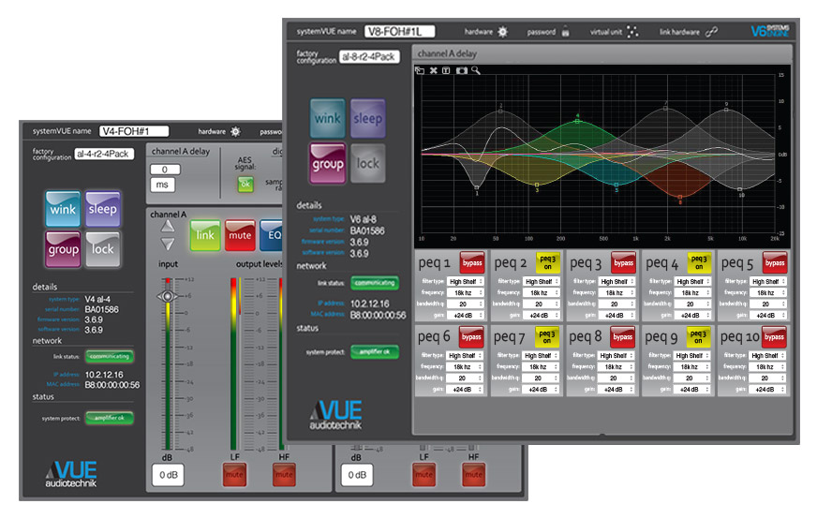Toggle peq 4 on button
817x519 pixels.
click(699, 263)
